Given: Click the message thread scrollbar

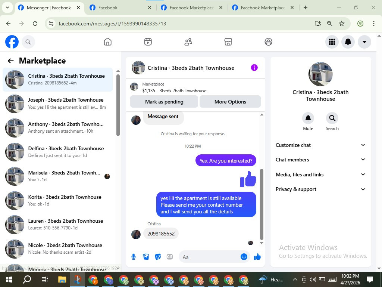Looking at the screenshot, I should (x=262, y=204).
